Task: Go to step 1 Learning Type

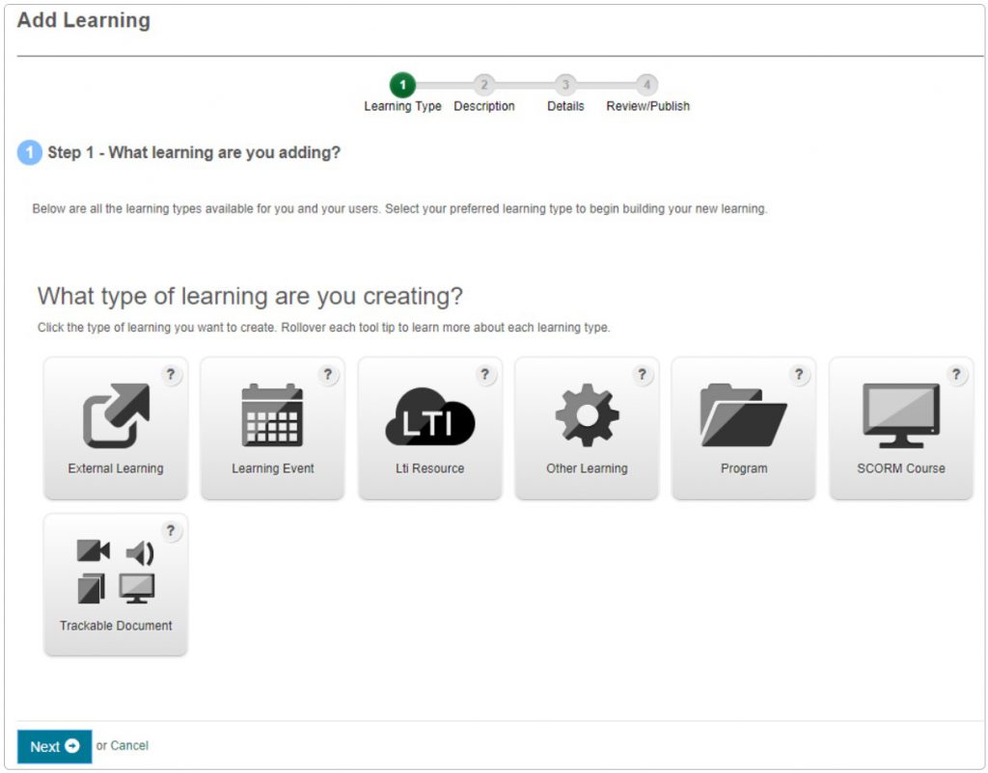Action: click(x=402, y=86)
